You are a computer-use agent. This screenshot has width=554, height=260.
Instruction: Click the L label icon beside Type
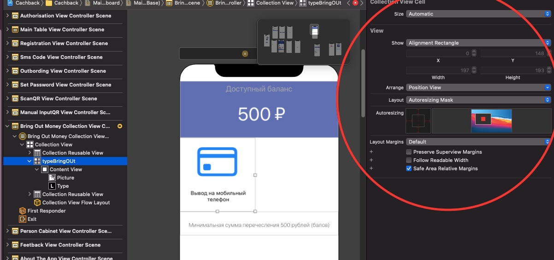click(52, 186)
